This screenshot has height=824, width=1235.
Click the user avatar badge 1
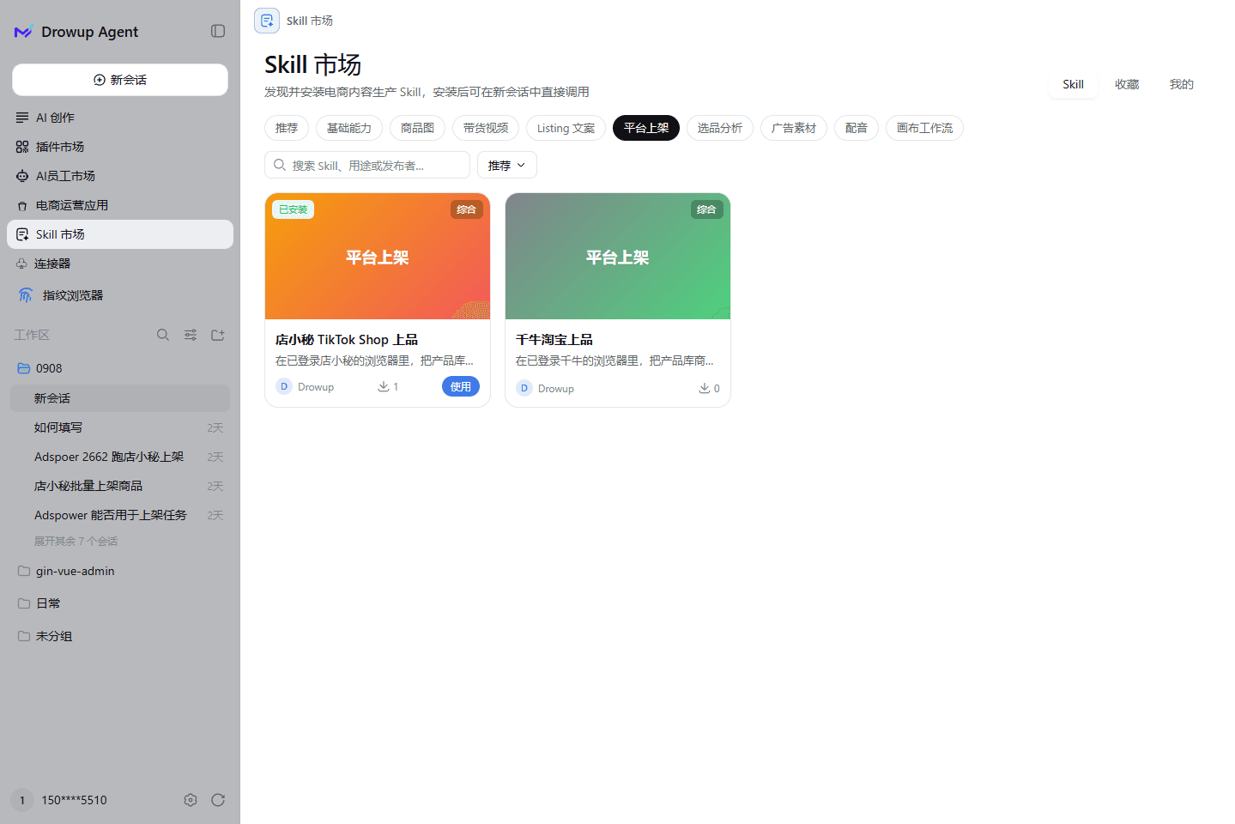pyautogui.click(x=22, y=800)
